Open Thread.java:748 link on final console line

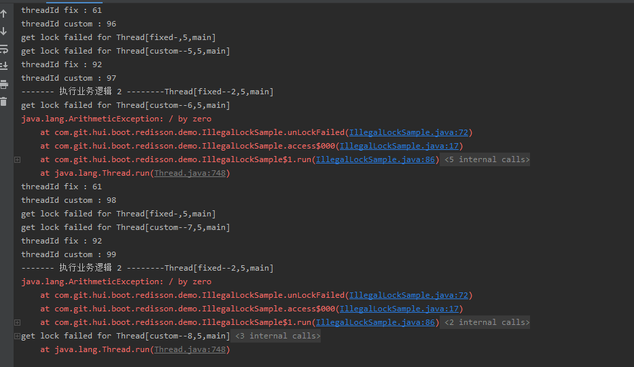click(190, 349)
